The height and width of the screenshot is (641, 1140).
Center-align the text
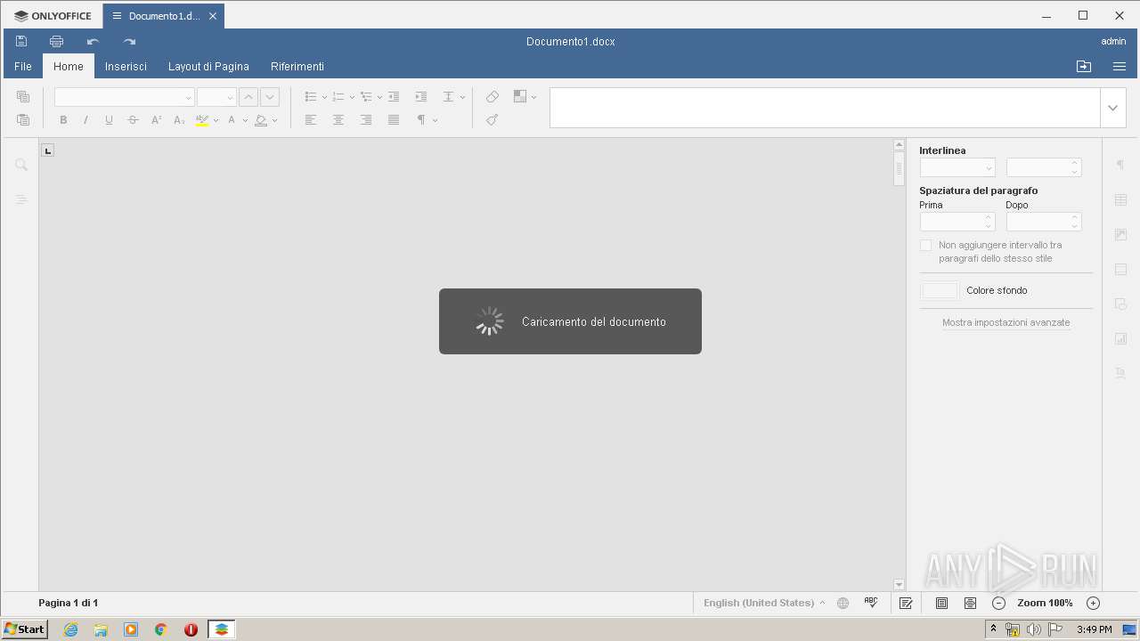[x=338, y=120]
